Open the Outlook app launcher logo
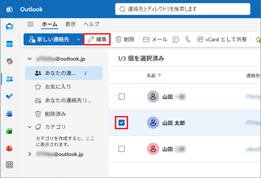This screenshot has width=261, height=178. point(9,9)
